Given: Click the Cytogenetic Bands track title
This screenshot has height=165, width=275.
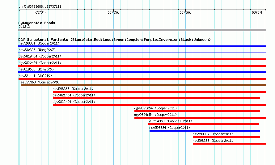Looking at the screenshot, I should [37, 23].
